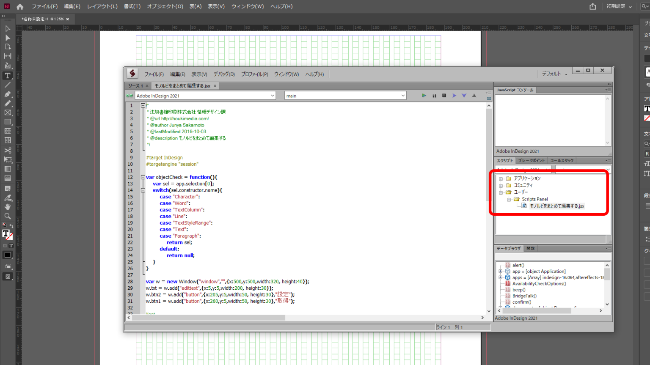This screenshot has width=650, height=365.
Task: Select the Type tool in InDesign toolbar
Action: 7,75
